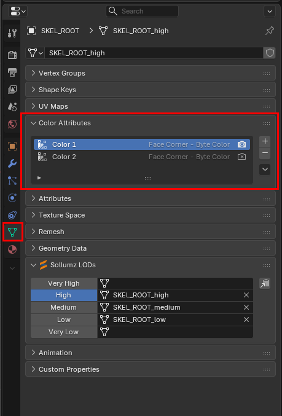Set Color 2 as render color
Image resolution: width=282 pixels, height=416 pixels.
[241, 157]
